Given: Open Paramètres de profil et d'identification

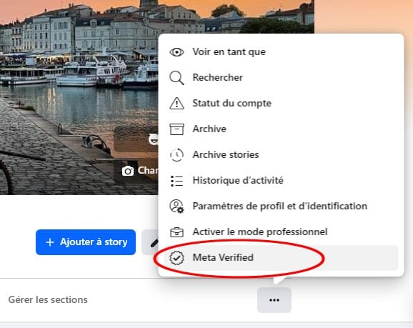Looking at the screenshot, I should point(281,207).
